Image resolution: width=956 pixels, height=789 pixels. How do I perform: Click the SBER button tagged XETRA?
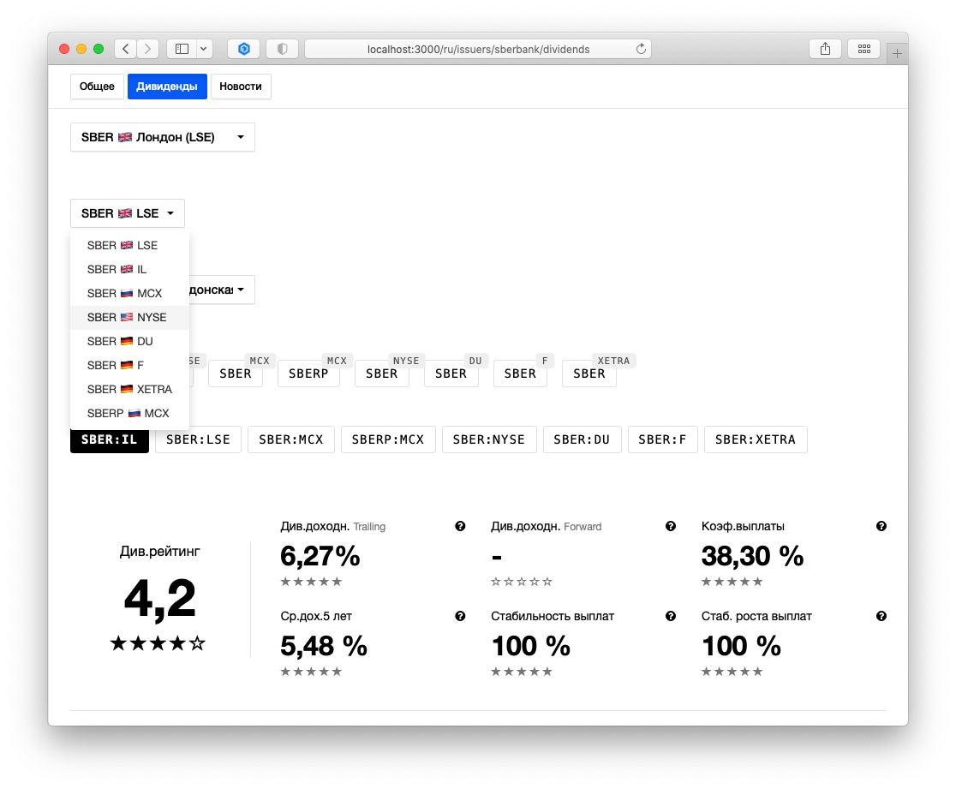click(x=589, y=374)
